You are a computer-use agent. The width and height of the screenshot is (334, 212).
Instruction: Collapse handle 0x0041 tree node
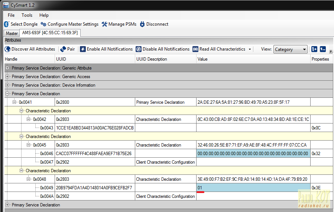coord(14,102)
